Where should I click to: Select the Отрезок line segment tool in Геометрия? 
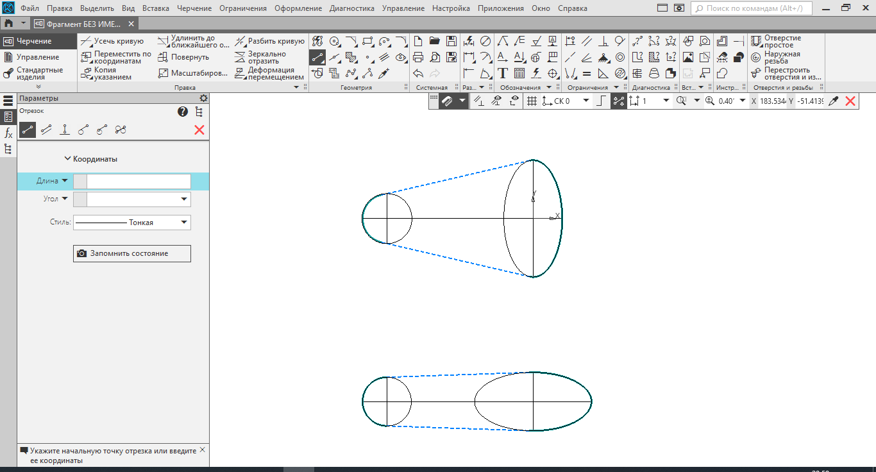[x=317, y=57]
